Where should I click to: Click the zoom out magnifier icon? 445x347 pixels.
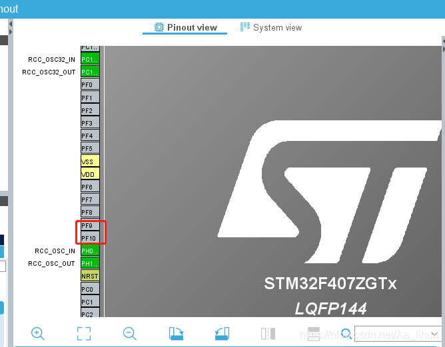(x=130, y=334)
